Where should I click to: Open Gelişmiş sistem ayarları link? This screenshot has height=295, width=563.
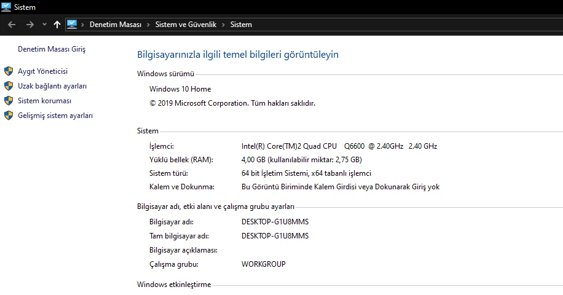[55, 116]
